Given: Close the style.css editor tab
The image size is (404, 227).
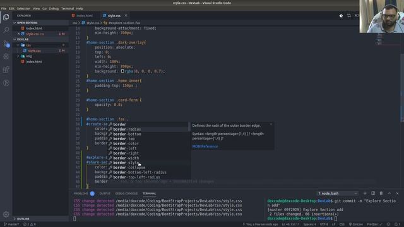Looking at the screenshot, I should (x=126, y=16).
